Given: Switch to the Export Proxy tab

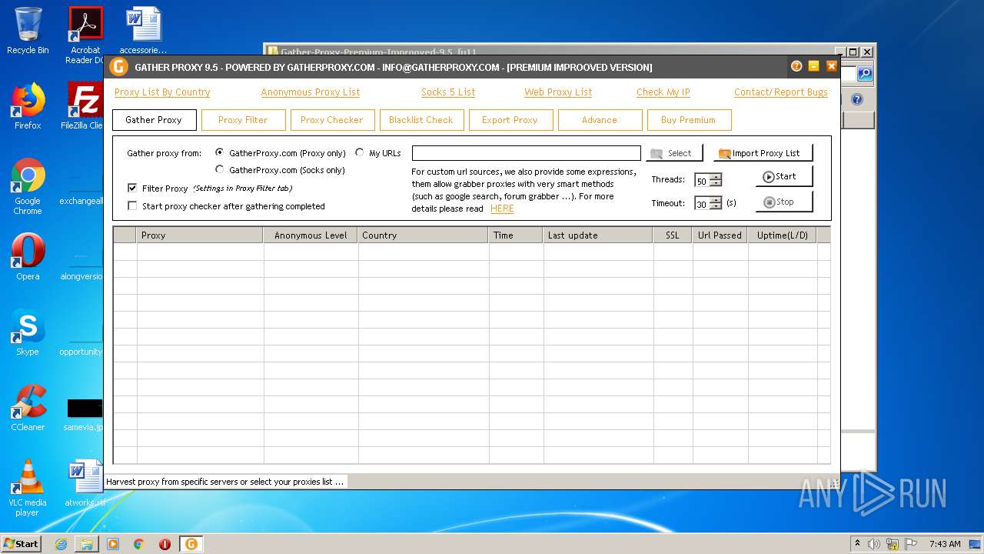Looking at the screenshot, I should 510,120.
